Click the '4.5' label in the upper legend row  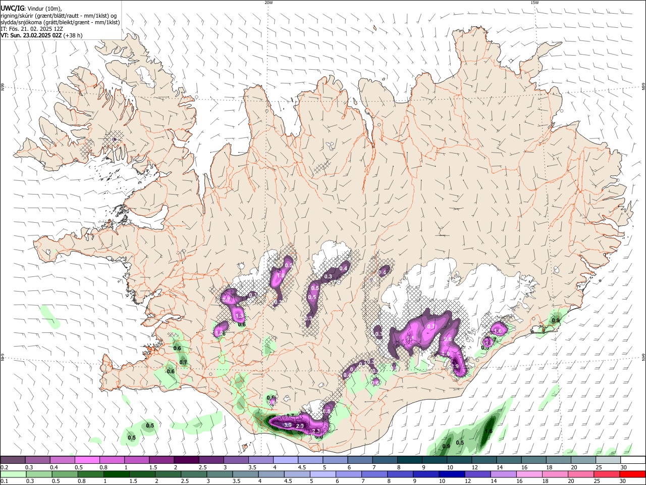pos(302,467)
